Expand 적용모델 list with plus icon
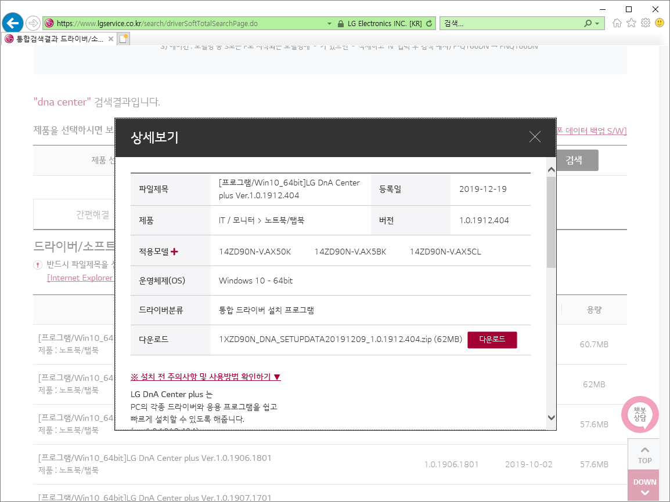Viewport: 670px width, 502px height. [x=174, y=252]
